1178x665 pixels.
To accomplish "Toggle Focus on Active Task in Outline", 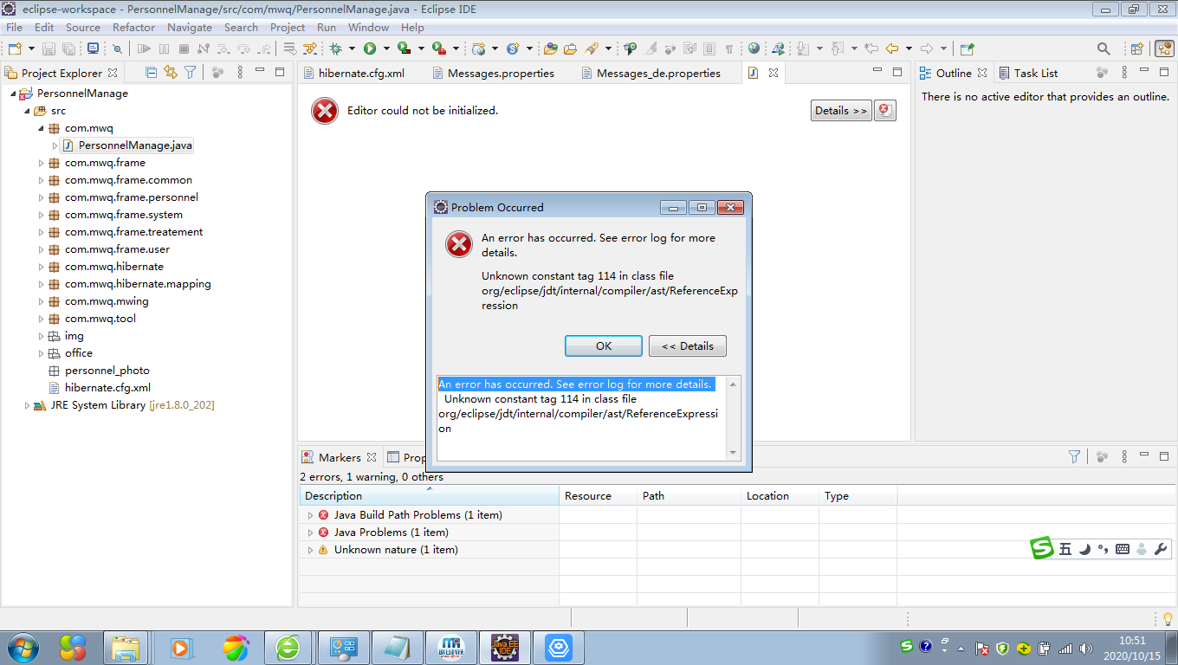I will tap(1102, 73).
